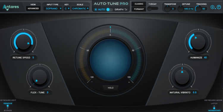The image size is (223, 112).
Task: Select Formant mode
Action: [x=139, y=9]
